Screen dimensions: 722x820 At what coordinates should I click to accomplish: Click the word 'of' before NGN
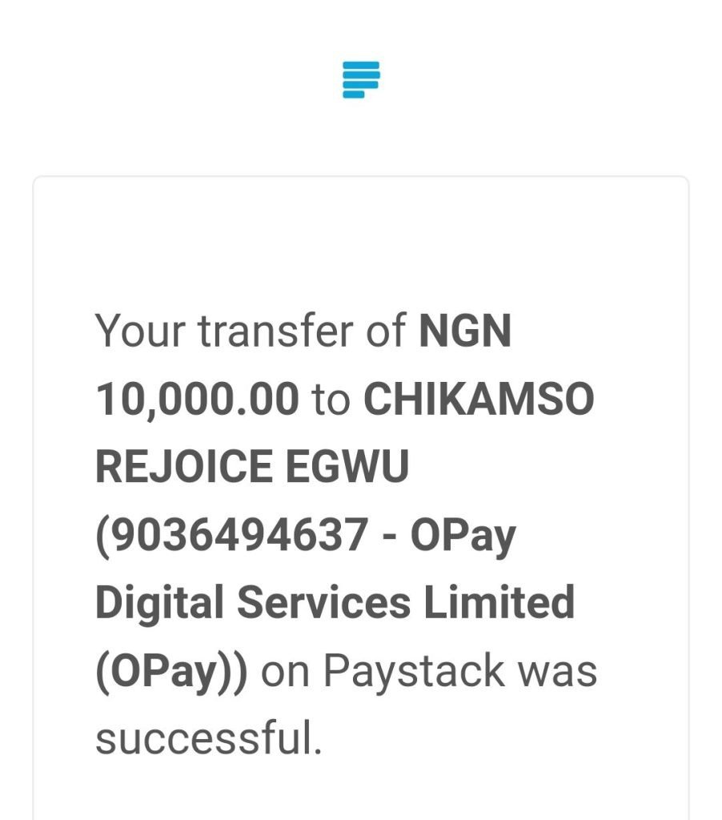(386, 331)
